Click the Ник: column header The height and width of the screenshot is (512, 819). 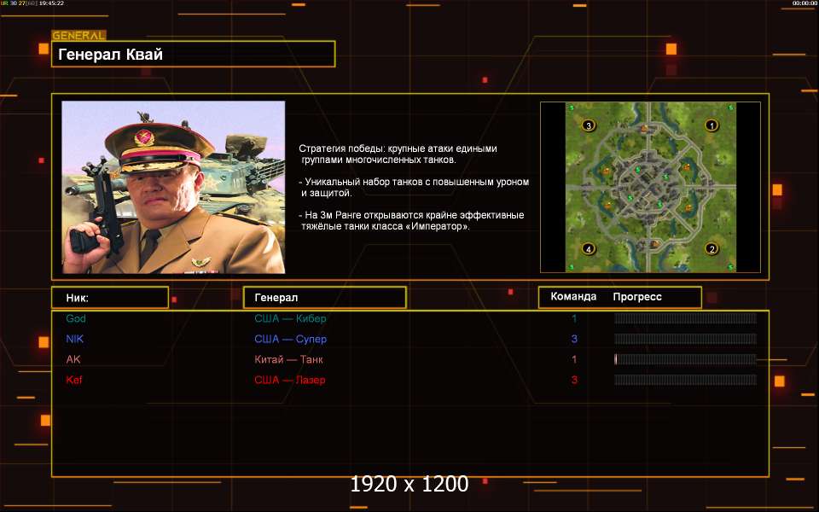tap(110, 297)
